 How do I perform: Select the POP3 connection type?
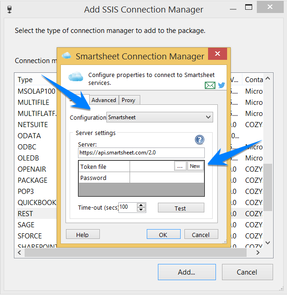pos(26,192)
